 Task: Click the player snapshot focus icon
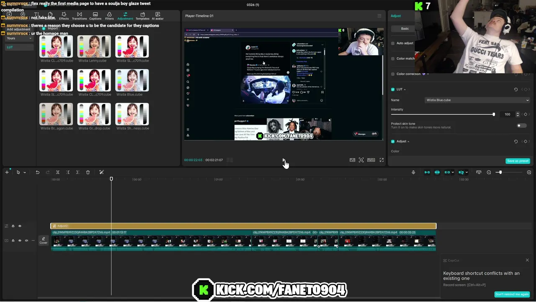361,160
